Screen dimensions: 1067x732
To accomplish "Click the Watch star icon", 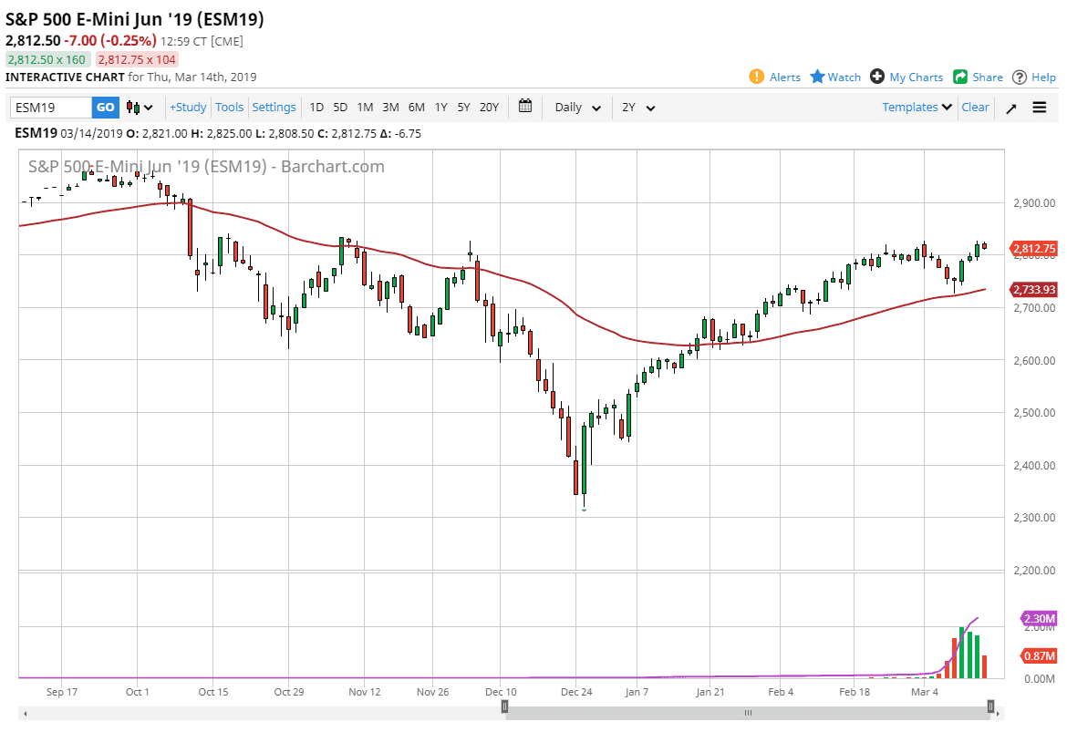I will tap(818, 77).
